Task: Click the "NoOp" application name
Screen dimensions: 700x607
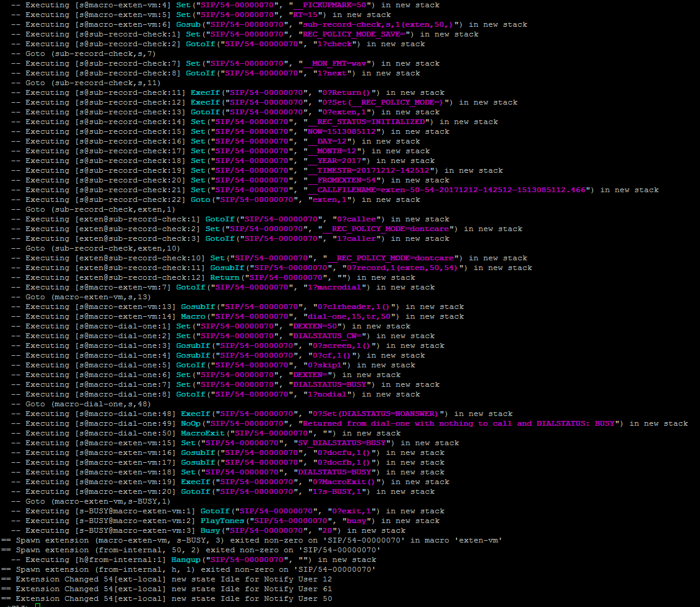Action: (191, 424)
